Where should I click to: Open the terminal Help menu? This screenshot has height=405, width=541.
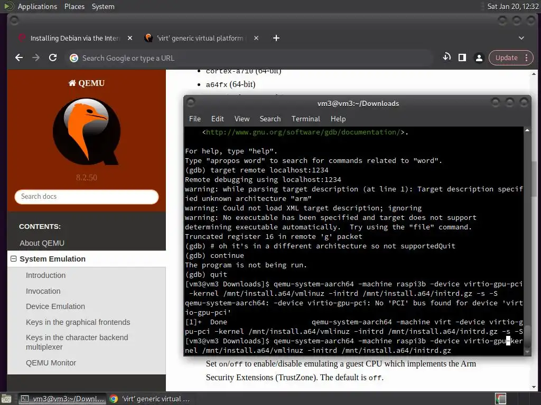coord(338,119)
